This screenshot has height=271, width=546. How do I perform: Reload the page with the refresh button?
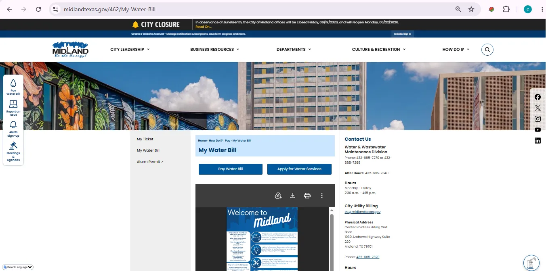point(38,9)
